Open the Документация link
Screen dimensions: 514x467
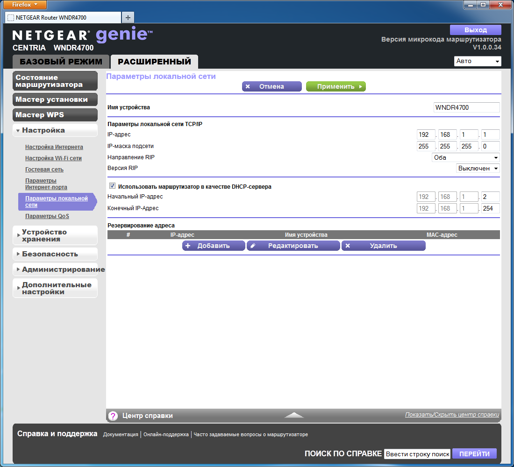(x=121, y=435)
